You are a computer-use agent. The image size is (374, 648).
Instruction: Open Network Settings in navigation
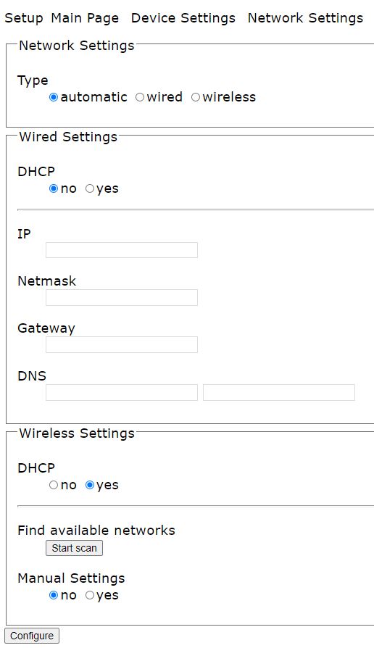point(305,18)
